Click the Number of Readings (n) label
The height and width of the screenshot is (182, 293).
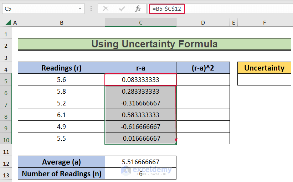[x=61, y=173]
